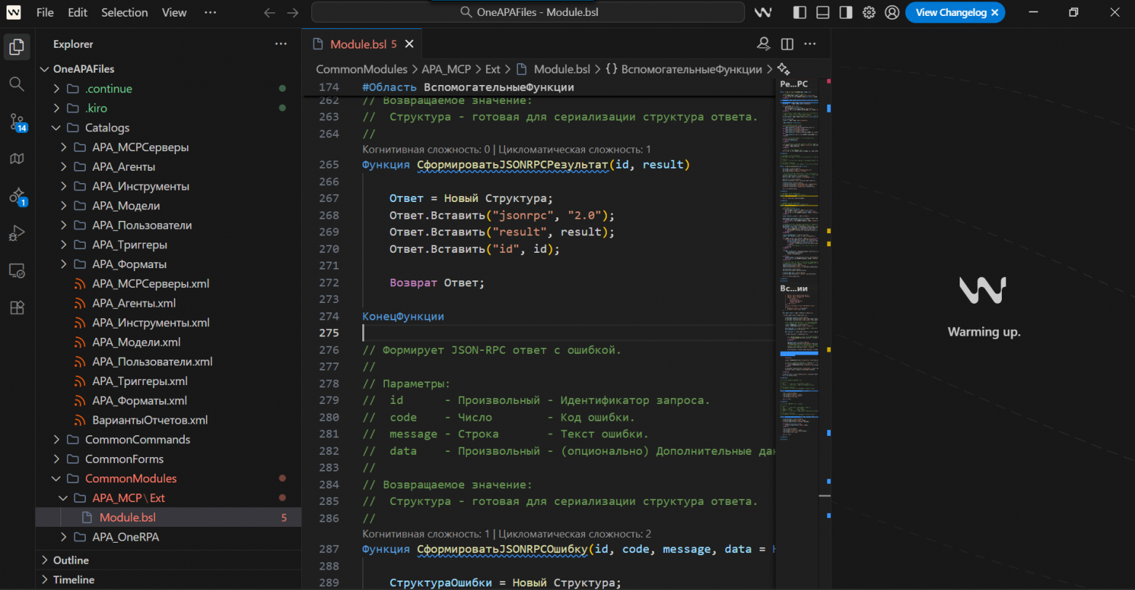Toggle the secondary sidebar layout icon
This screenshot has height=590, width=1135.
[x=845, y=12]
